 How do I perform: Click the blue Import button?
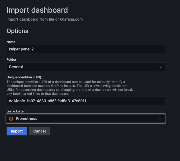click(17, 131)
